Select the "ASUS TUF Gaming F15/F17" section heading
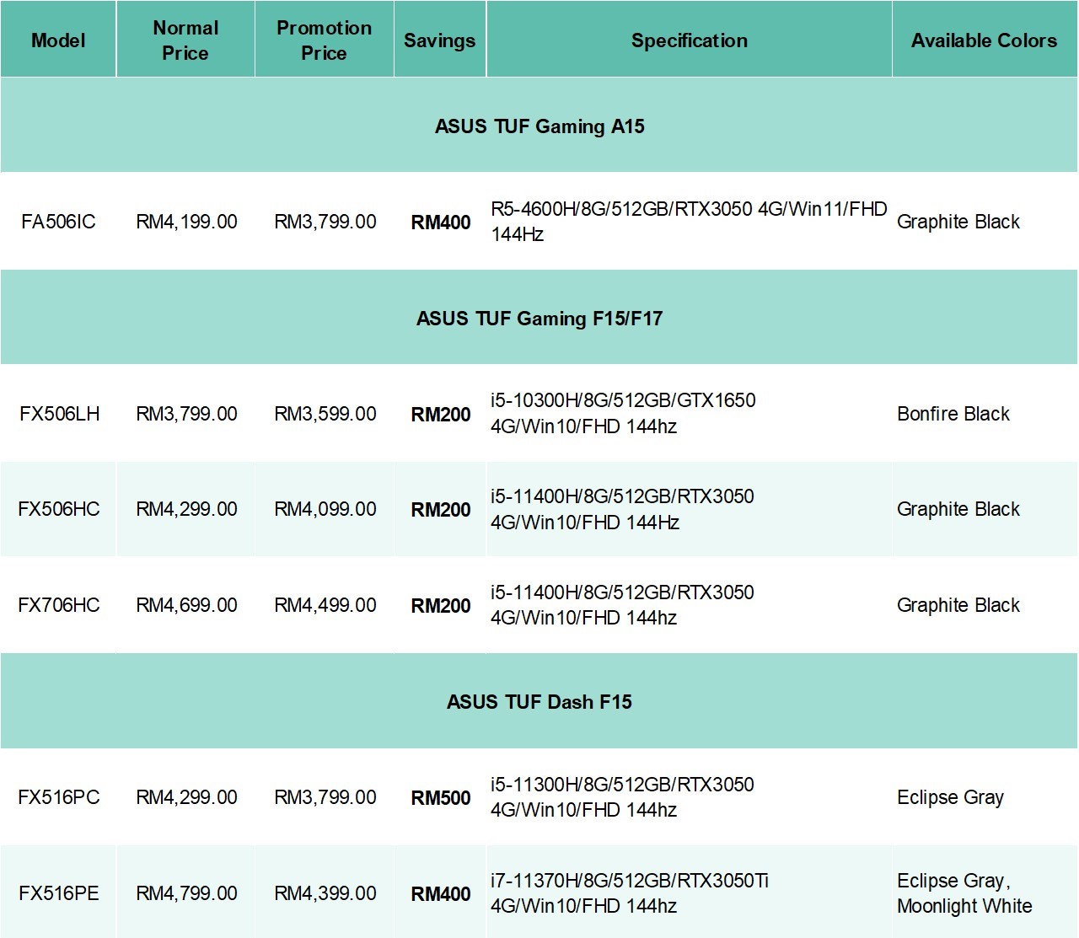This screenshot has height=938, width=1079. pos(539,319)
